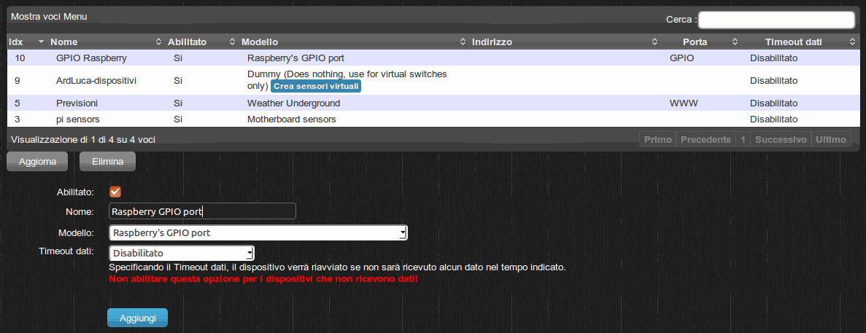Select page 1 in pagination

(x=743, y=139)
